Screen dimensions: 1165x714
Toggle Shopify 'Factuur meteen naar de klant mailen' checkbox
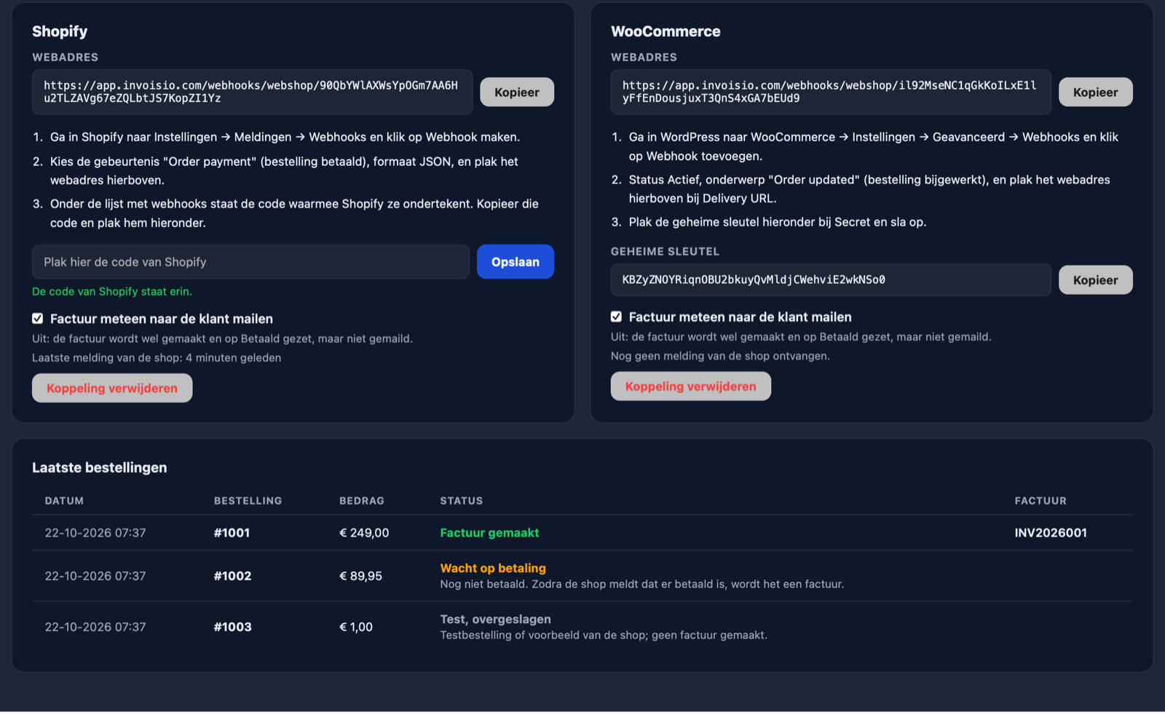click(38, 319)
